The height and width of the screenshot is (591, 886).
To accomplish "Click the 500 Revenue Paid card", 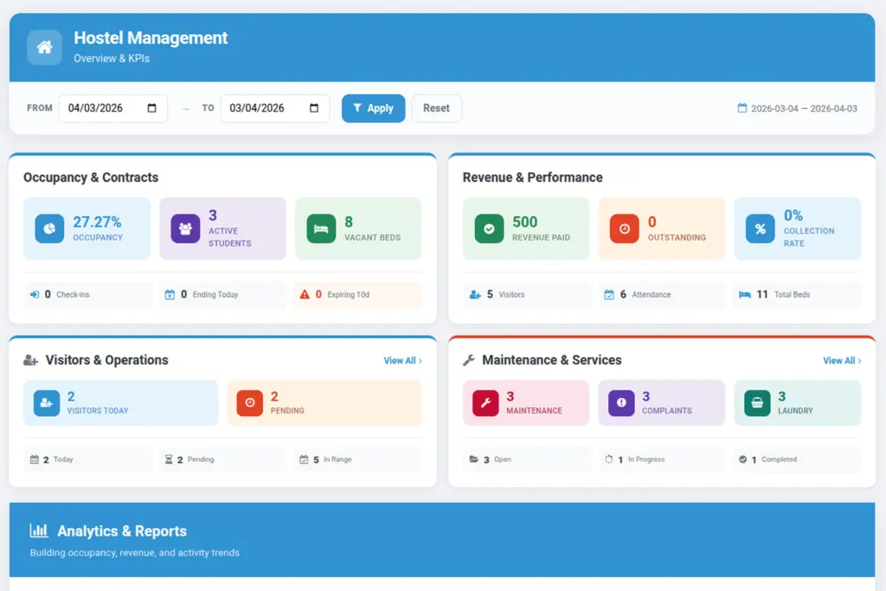I will point(526,228).
